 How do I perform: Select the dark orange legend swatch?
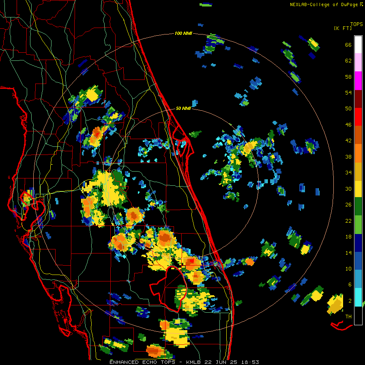click(x=358, y=135)
